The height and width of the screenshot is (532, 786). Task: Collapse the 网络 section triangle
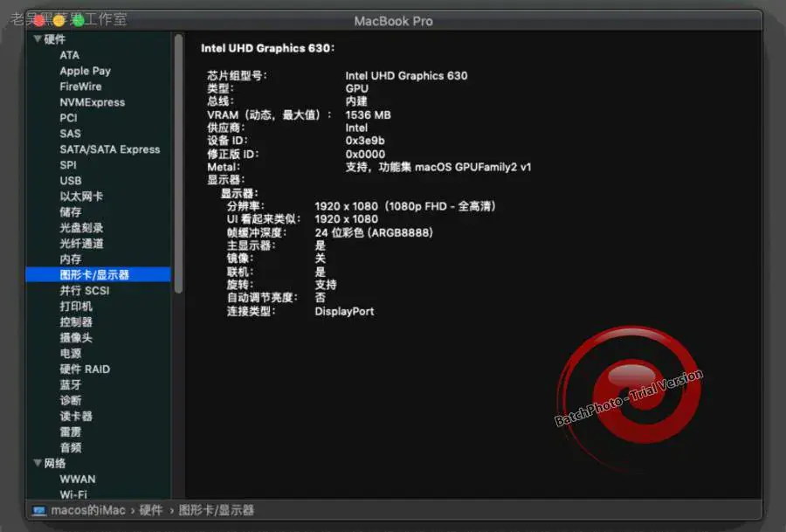tap(38, 463)
